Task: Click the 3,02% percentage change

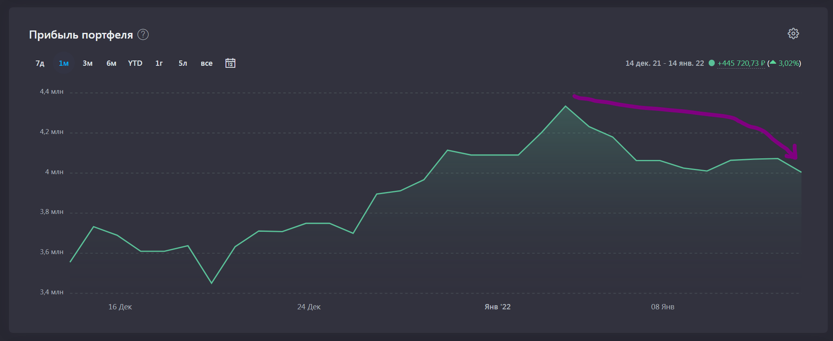Action: tap(789, 63)
